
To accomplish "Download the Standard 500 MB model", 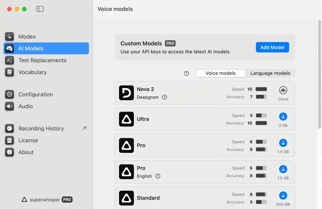I will (x=283, y=195).
